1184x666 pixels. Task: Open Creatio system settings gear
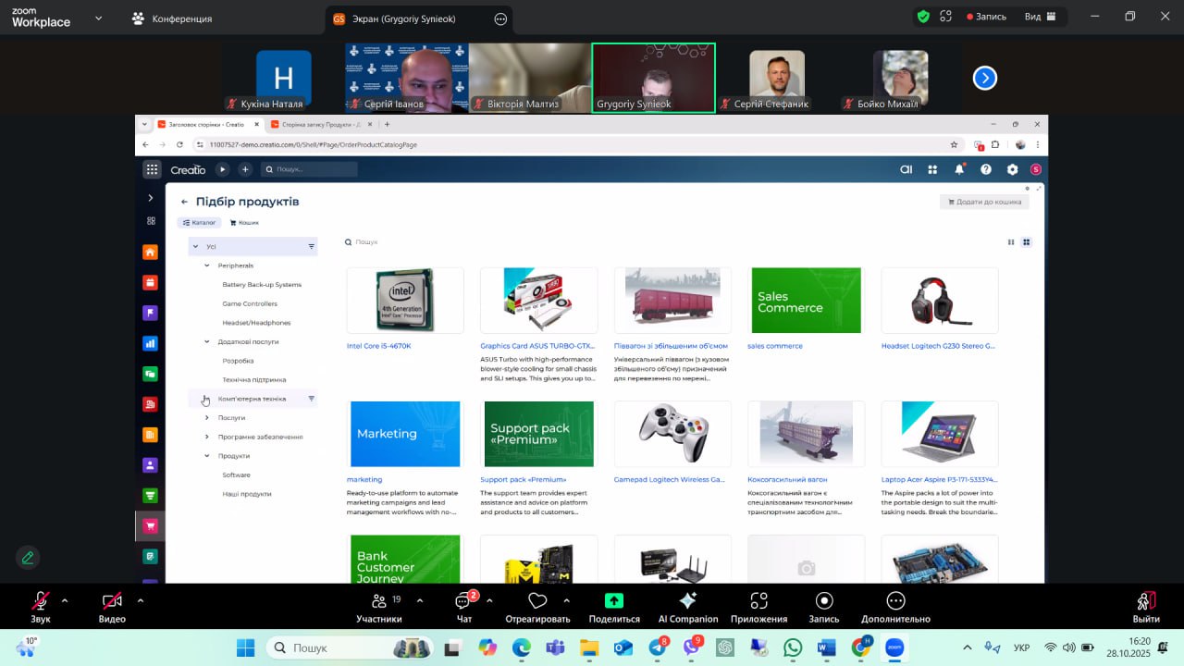1012,169
